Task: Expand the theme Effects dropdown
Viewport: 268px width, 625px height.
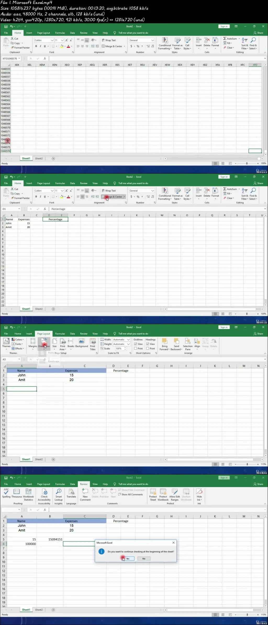Action: (x=18, y=348)
